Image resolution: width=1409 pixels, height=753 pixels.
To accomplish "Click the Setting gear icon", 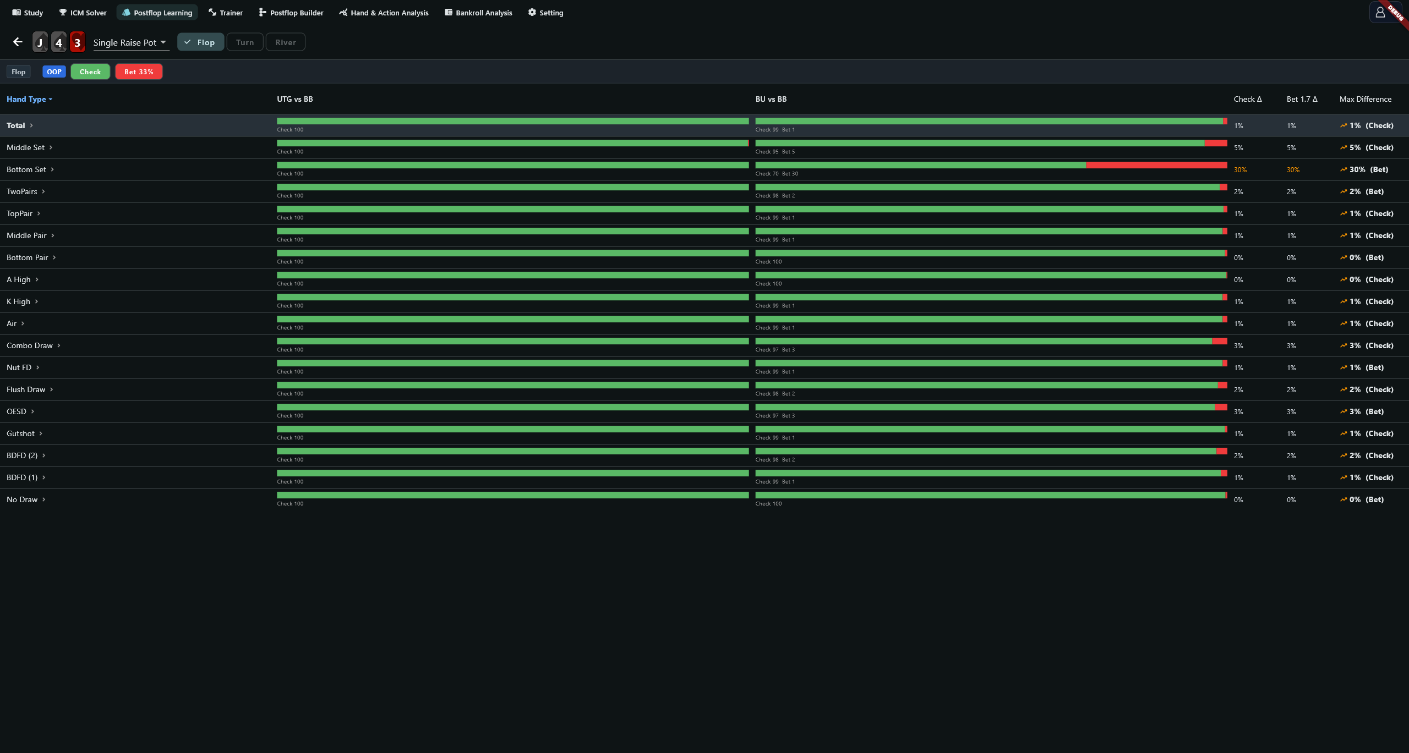I will click(532, 12).
